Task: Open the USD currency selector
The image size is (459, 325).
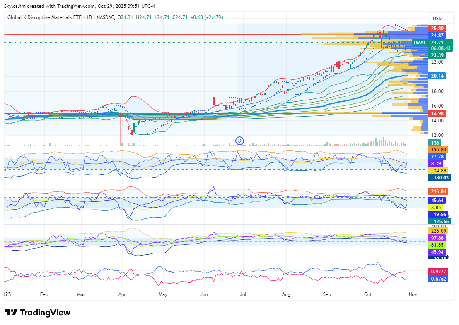Action: tap(437, 18)
